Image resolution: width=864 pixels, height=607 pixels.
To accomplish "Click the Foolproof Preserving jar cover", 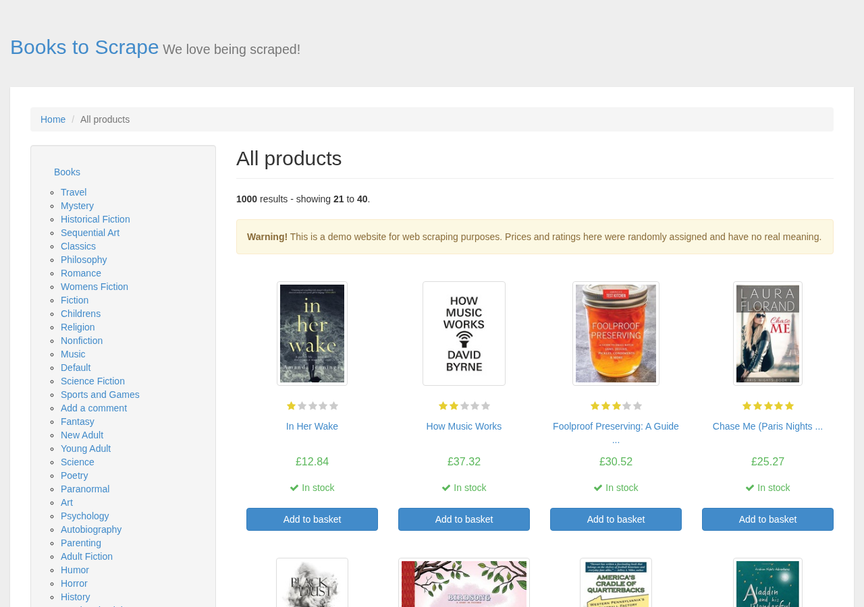I will click(x=616, y=333).
